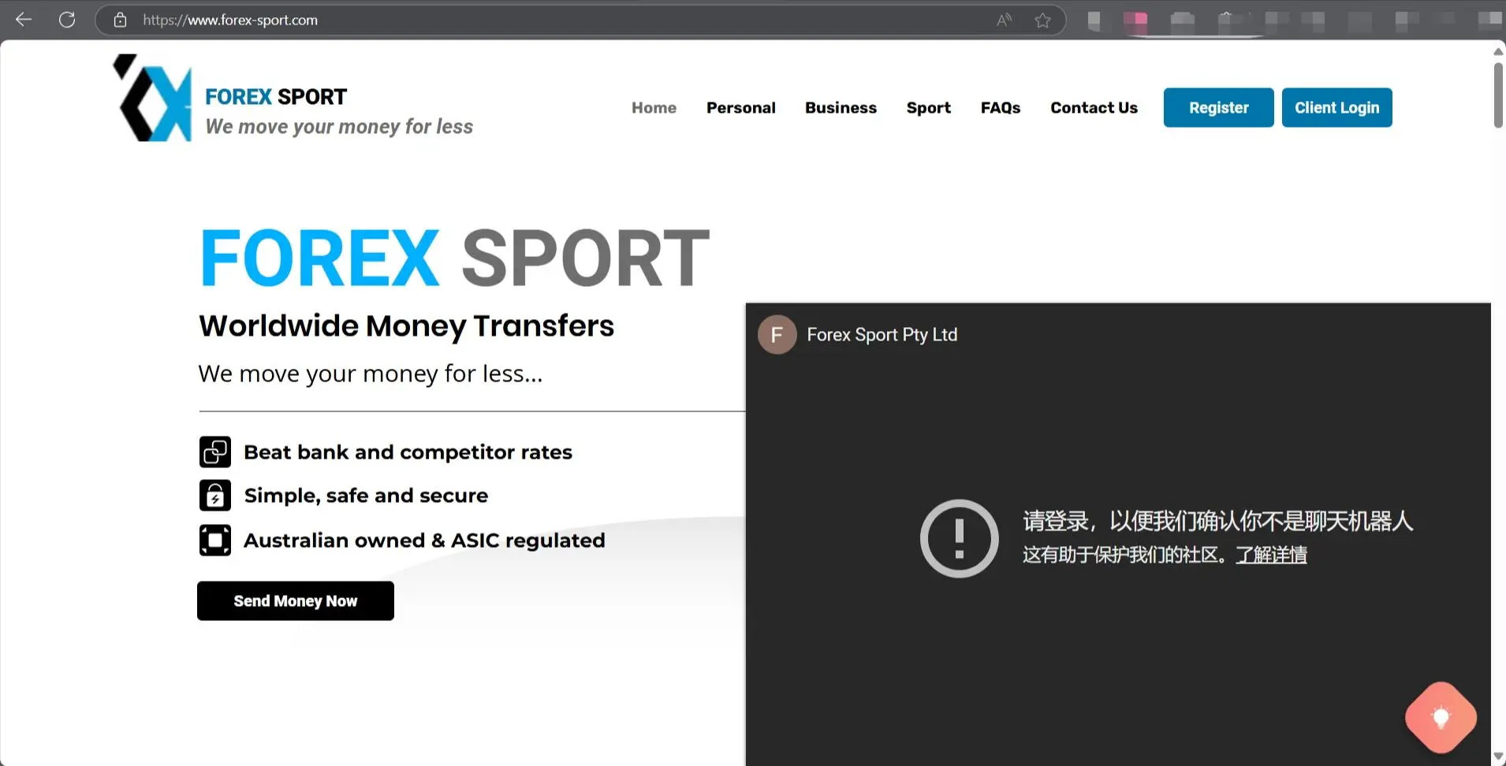Click the lightbulb floating button
Image resolution: width=1506 pixels, height=766 pixels.
pos(1441,717)
